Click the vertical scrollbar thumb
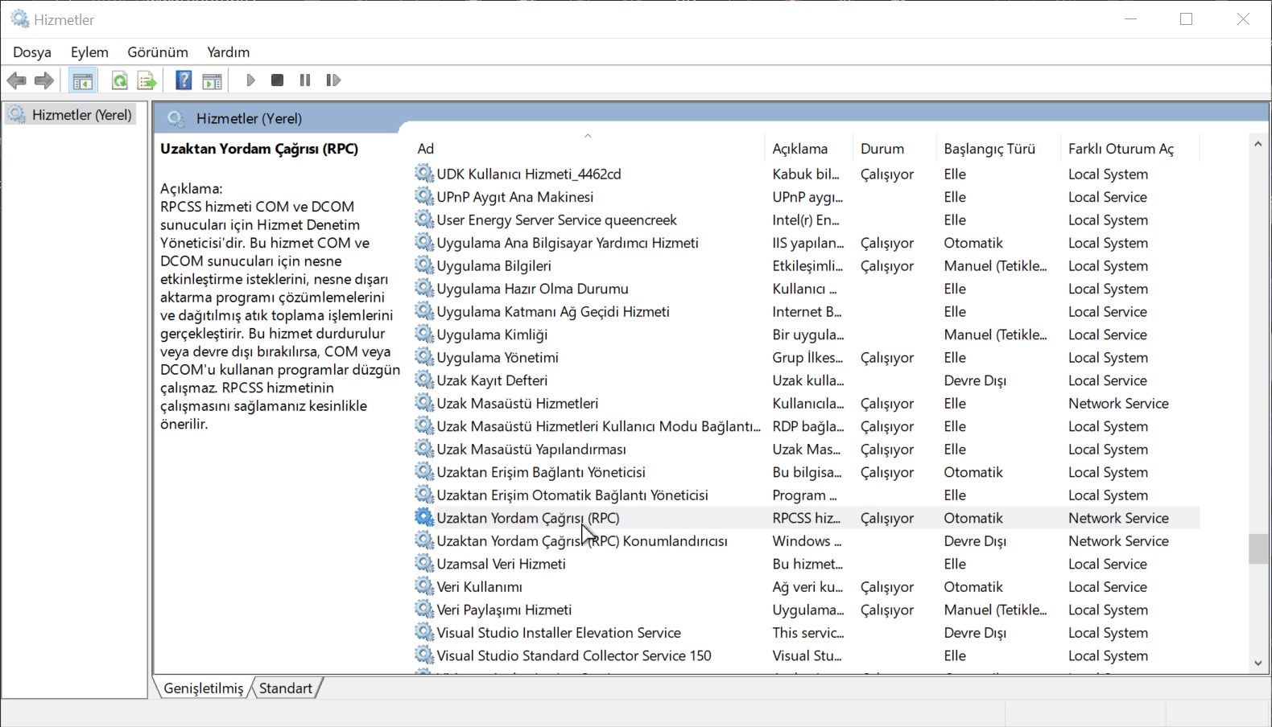This screenshot has height=727, width=1272. click(x=1258, y=549)
